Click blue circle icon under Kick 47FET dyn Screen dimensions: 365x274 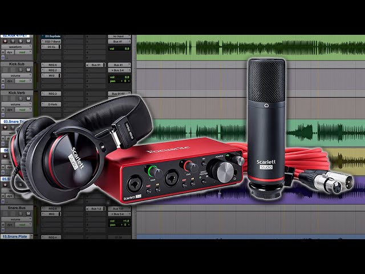pos(3,57)
